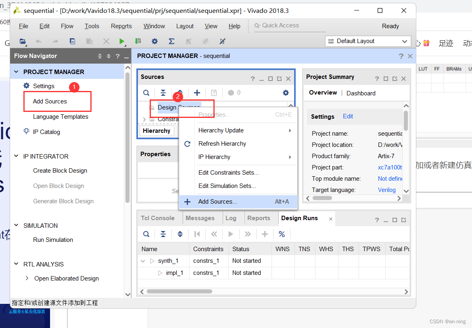Click the plus Add Sources icon
Screen dimensions: 472x328
point(197,93)
